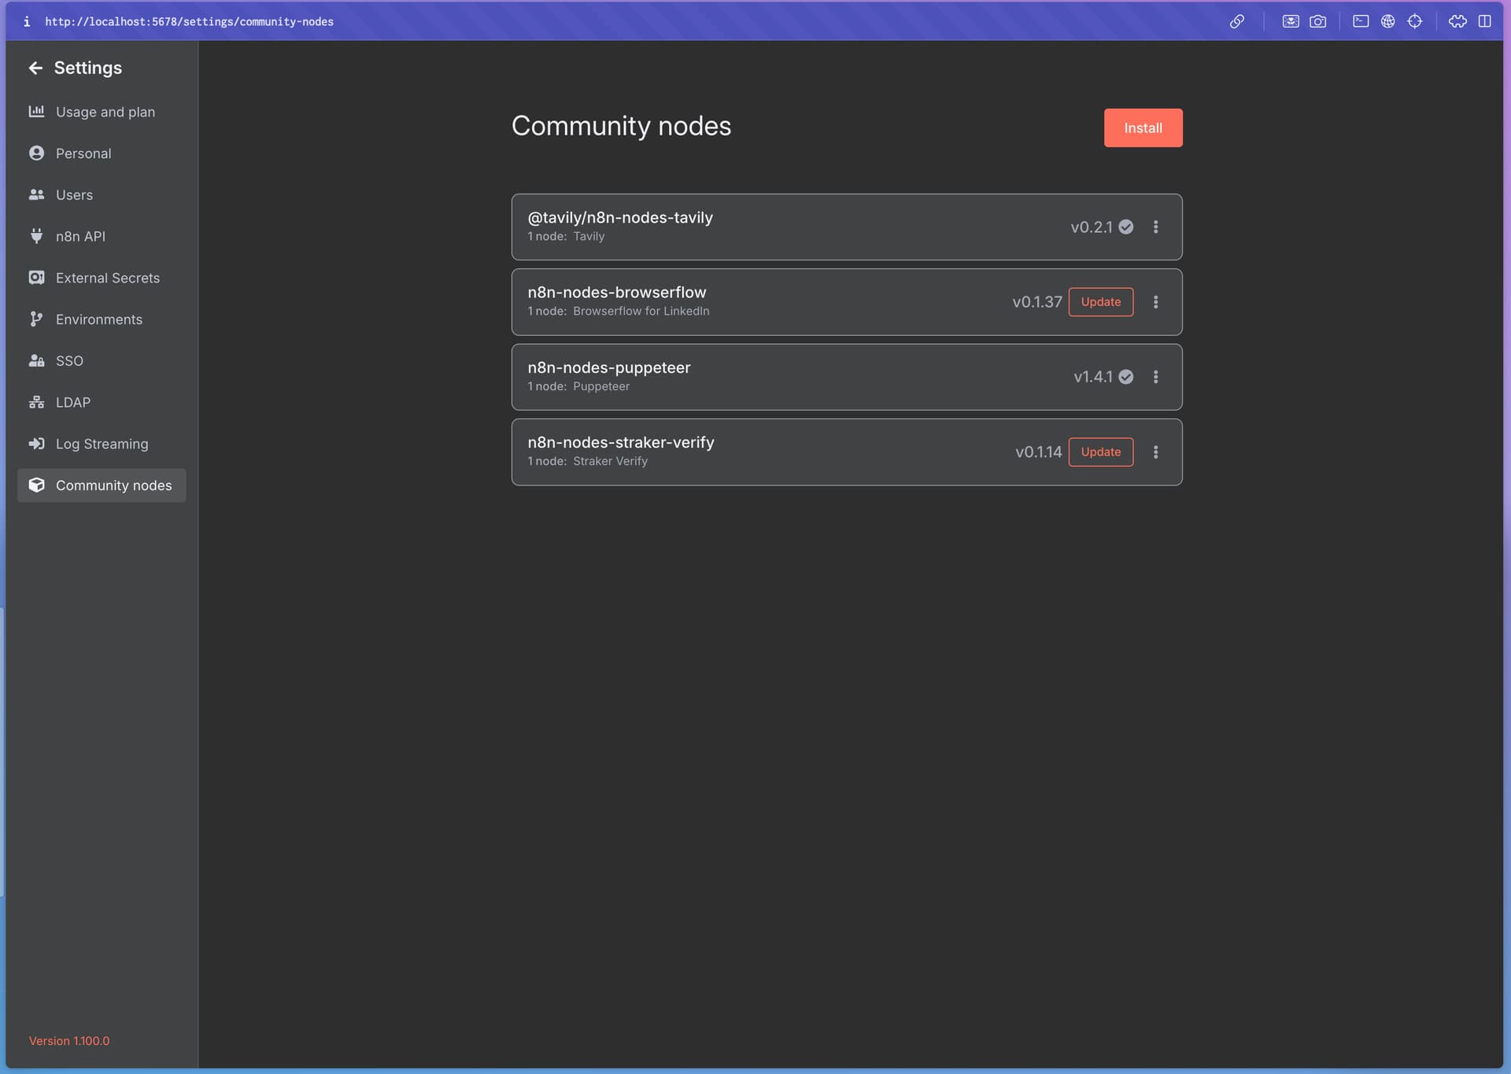Viewport: 1511px width, 1074px height.
Task: Click the Community nodes page heading
Action: (622, 126)
